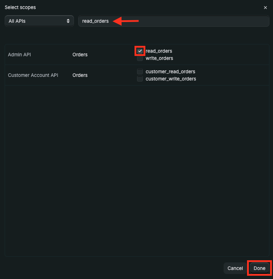This screenshot has height=279, width=273.
Task: Enable the customer_write_orders scope checkbox
Action: click(x=140, y=79)
